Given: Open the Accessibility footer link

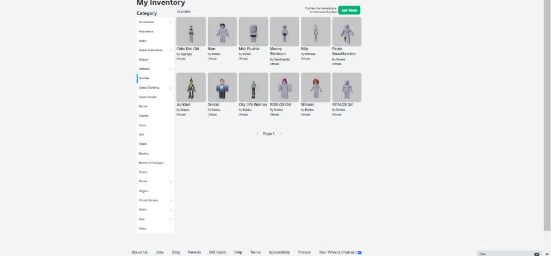Looking at the screenshot, I should [279, 253].
